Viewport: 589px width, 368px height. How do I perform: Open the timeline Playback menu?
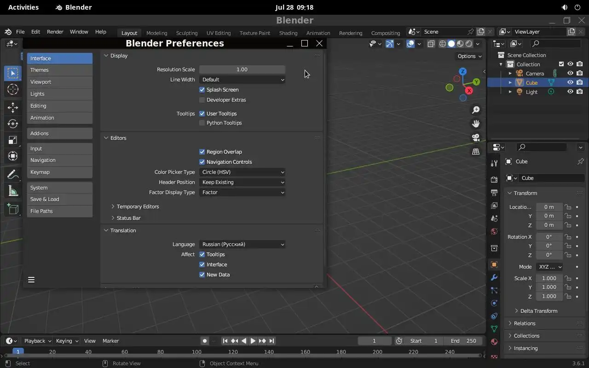tap(37, 341)
